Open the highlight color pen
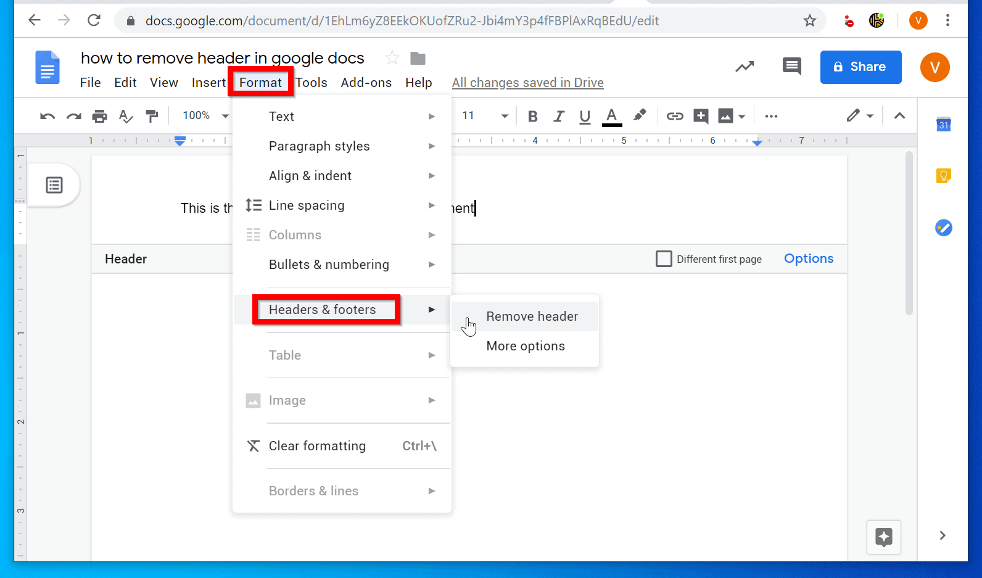 click(640, 115)
